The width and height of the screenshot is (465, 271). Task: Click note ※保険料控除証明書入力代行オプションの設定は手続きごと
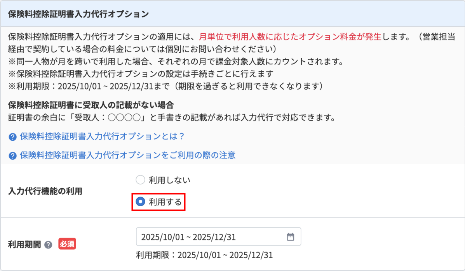coord(141,74)
